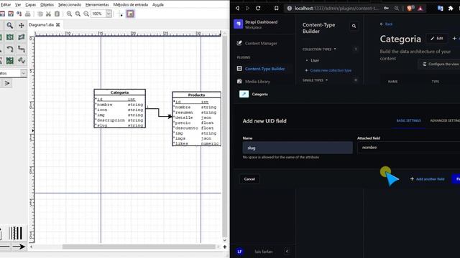The image size is (460, 258).
Task: Click the print icon in Dia toolbar
Action: tap(27, 14)
